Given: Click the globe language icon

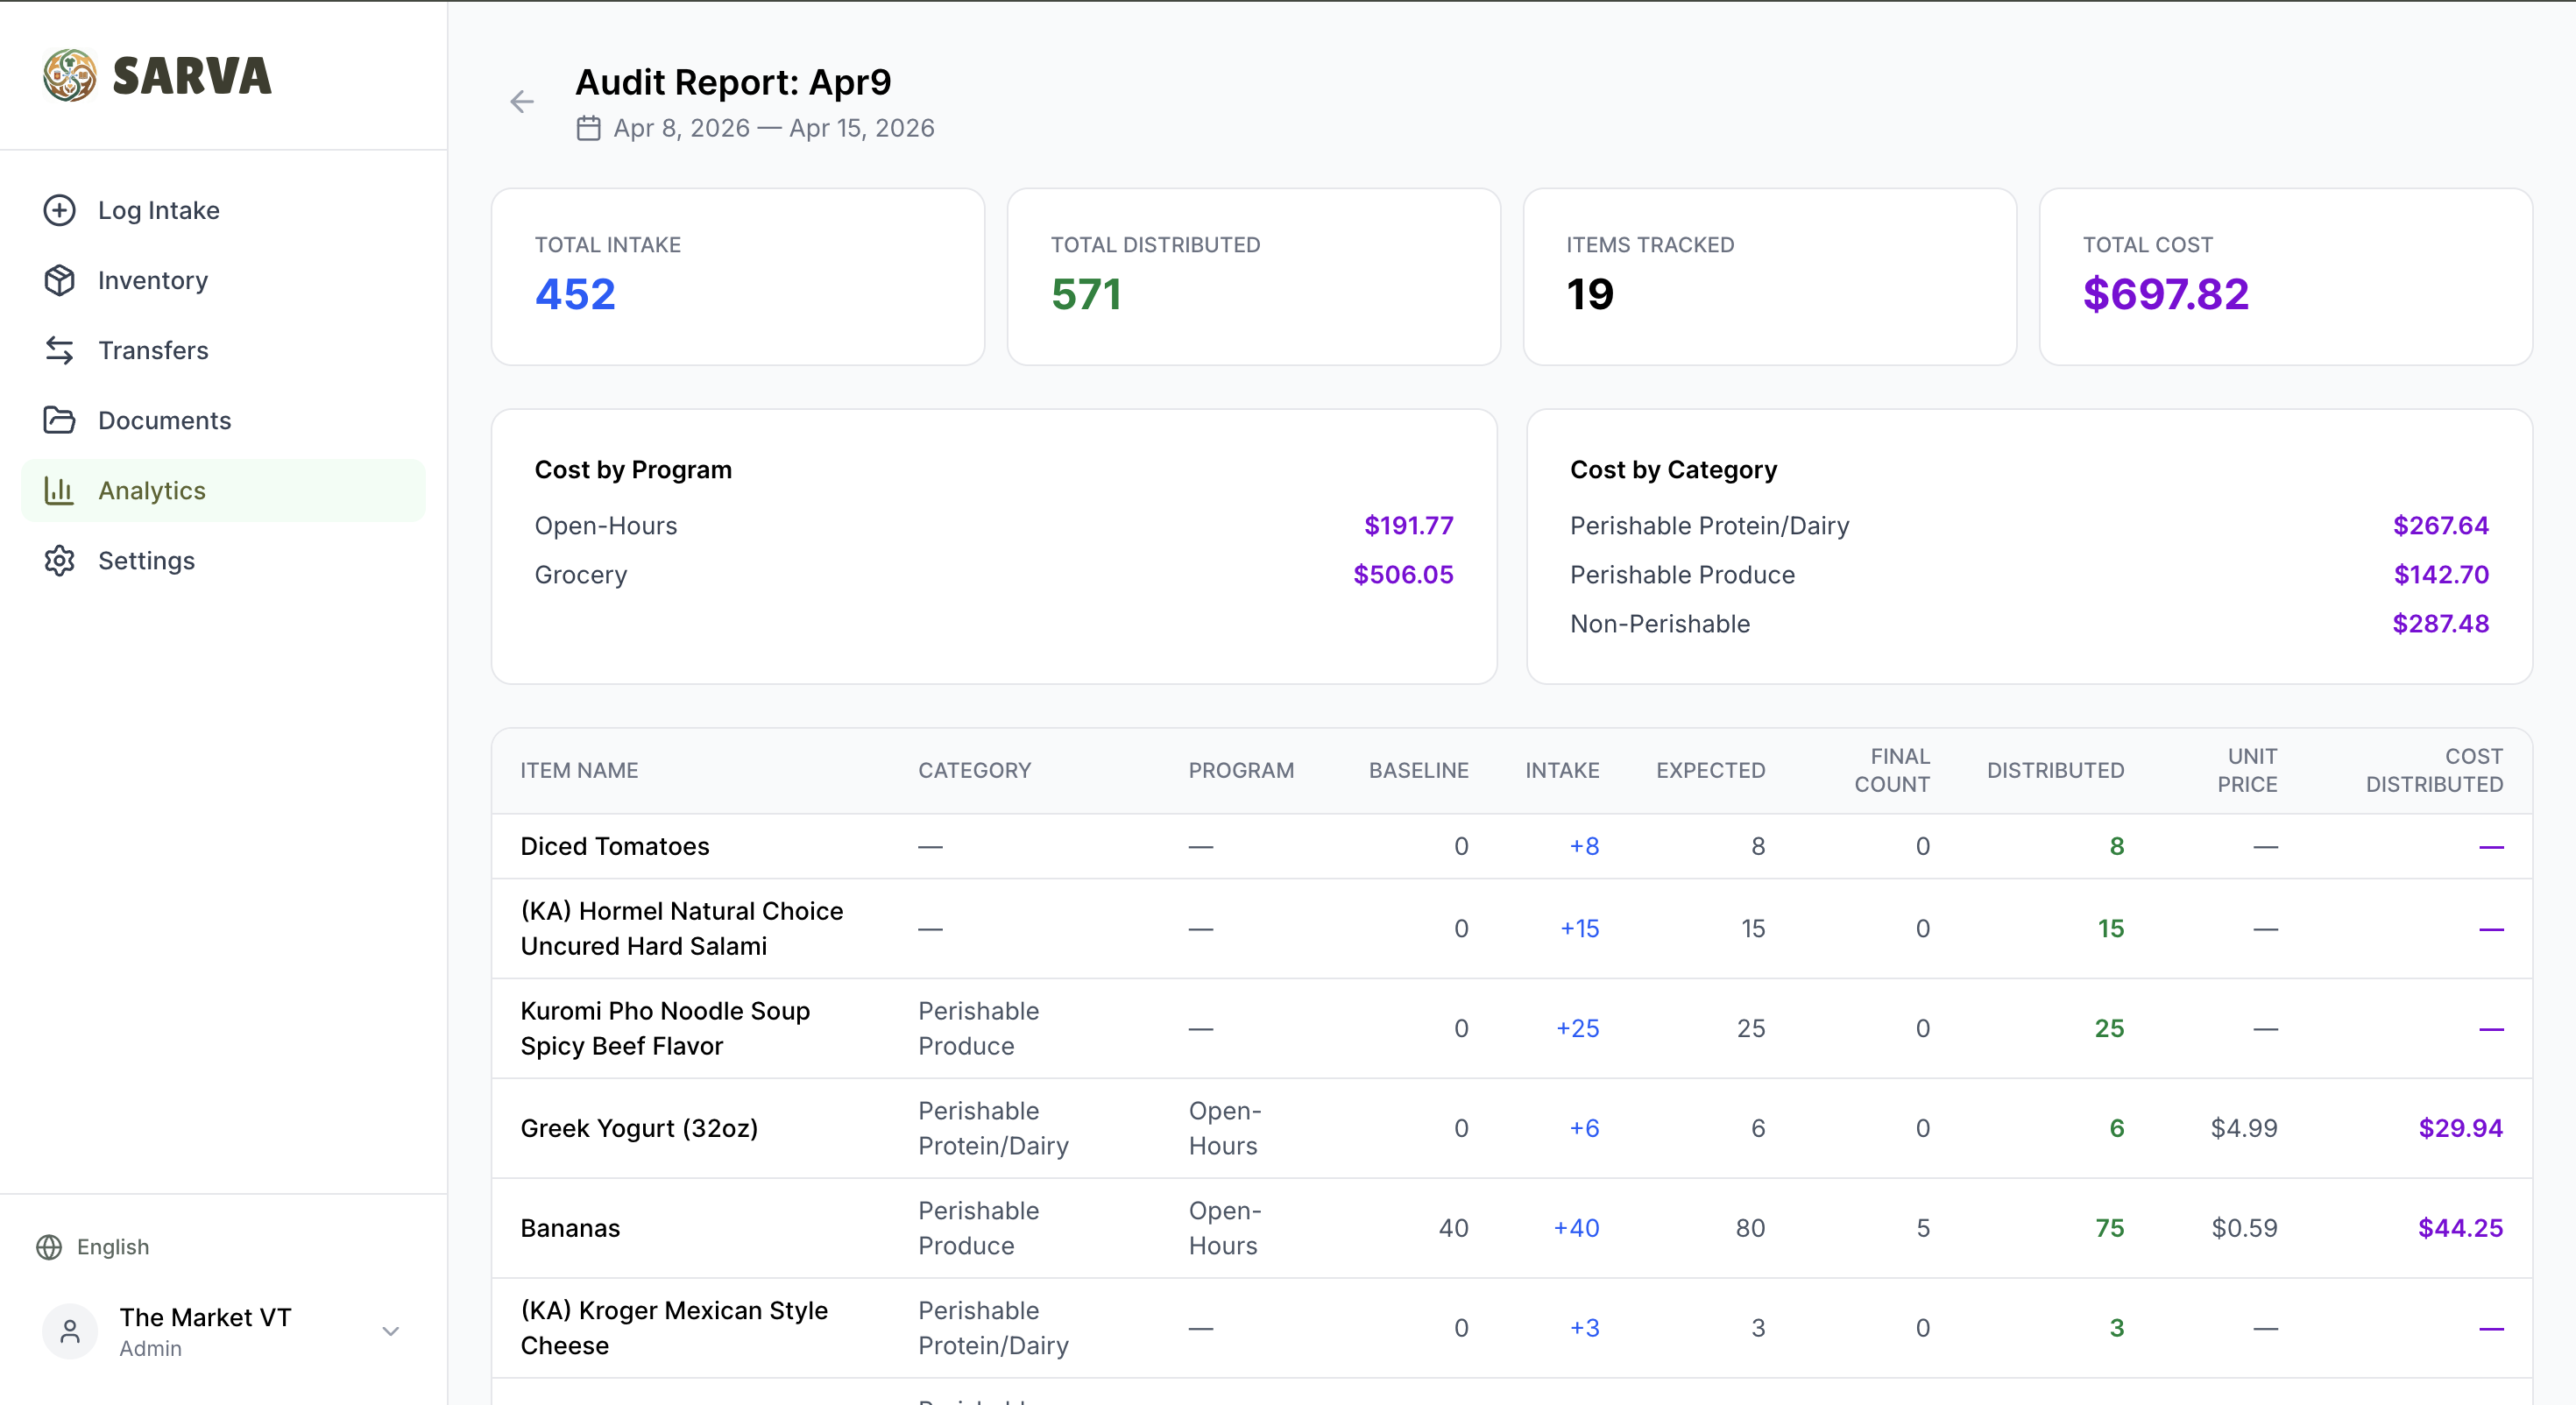Looking at the screenshot, I should tap(49, 1247).
